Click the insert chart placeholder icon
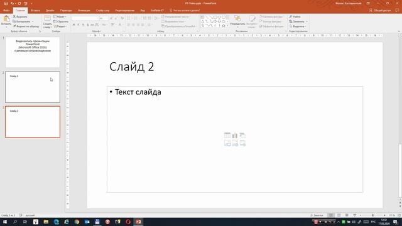 click(235, 136)
